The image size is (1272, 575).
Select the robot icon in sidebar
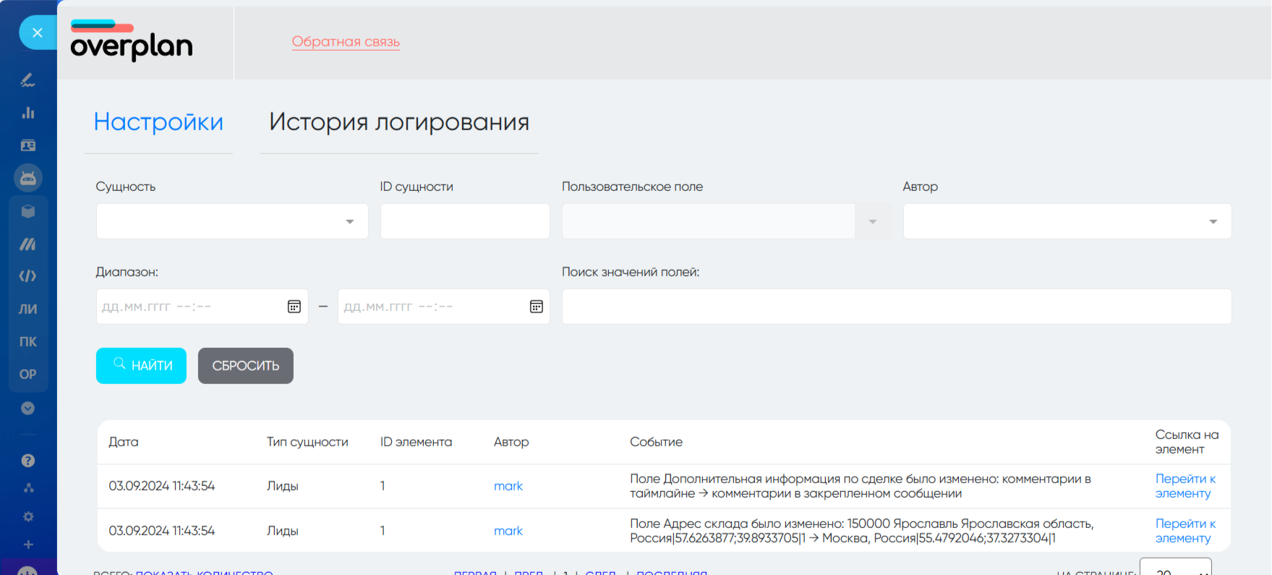coord(28,178)
